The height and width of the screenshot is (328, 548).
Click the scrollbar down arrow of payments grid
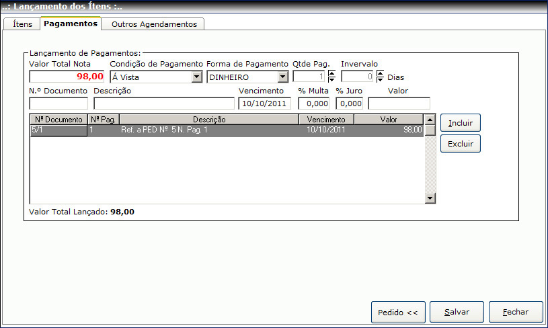pyautogui.click(x=430, y=198)
